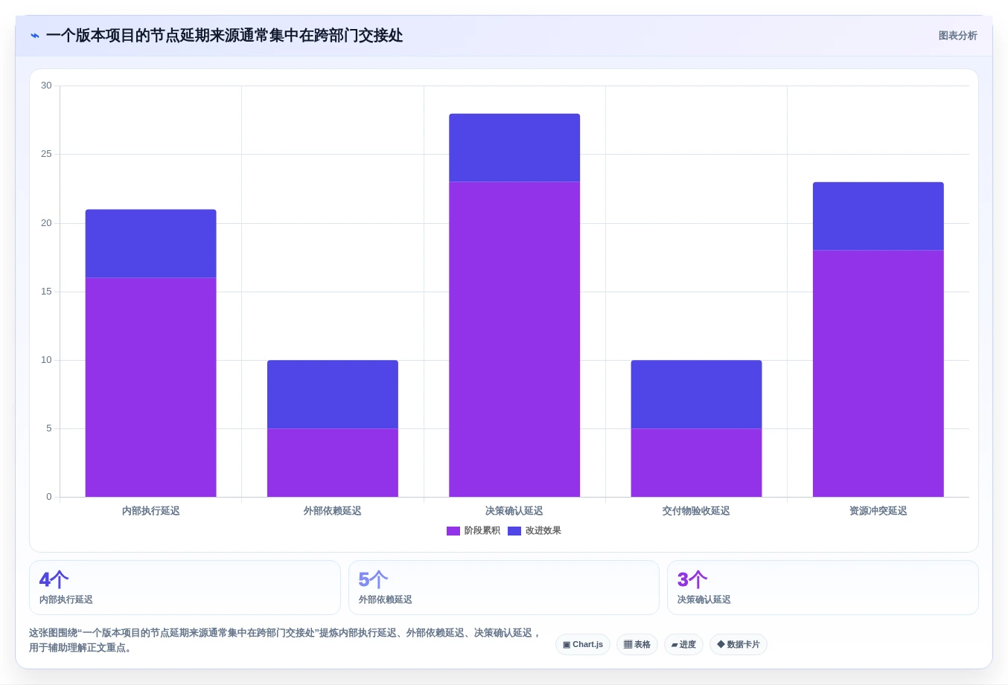Click the purple 资源冲突延迟 bar segment
1008x685 pixels.
(x=878, y=373)
